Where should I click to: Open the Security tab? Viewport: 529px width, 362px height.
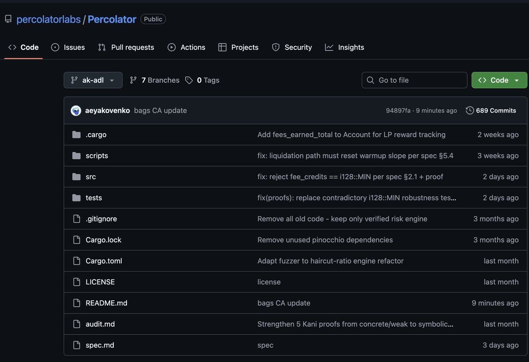click(x=292, y=47)
